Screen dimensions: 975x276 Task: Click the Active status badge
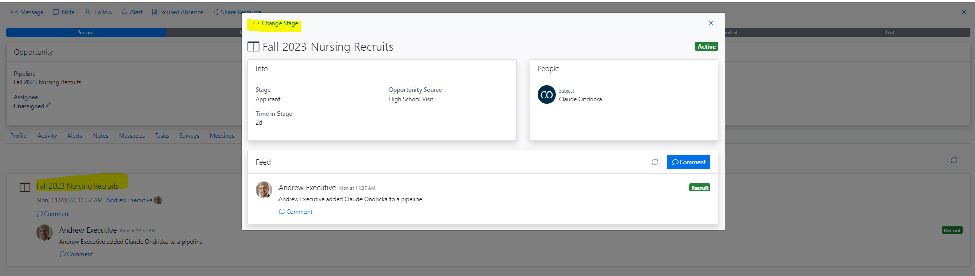click(x=706, y=47)
